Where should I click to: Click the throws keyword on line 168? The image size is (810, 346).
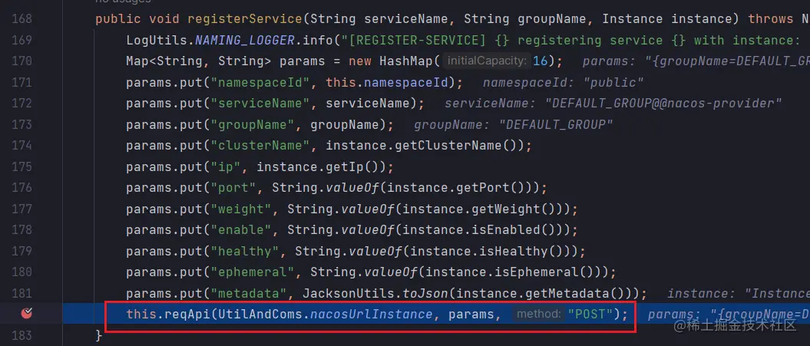[770, 19]
